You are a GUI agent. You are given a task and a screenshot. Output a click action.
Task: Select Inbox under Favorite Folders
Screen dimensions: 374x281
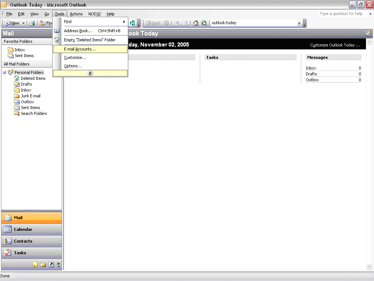(x=16, y=50)
